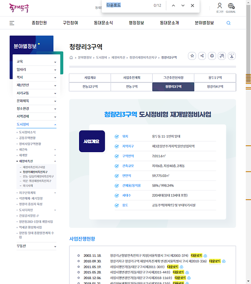Click 다운로드 link for 2011. 05. 19. notice
The width and height of the screenshot is (251, 284).
[173, 267]
